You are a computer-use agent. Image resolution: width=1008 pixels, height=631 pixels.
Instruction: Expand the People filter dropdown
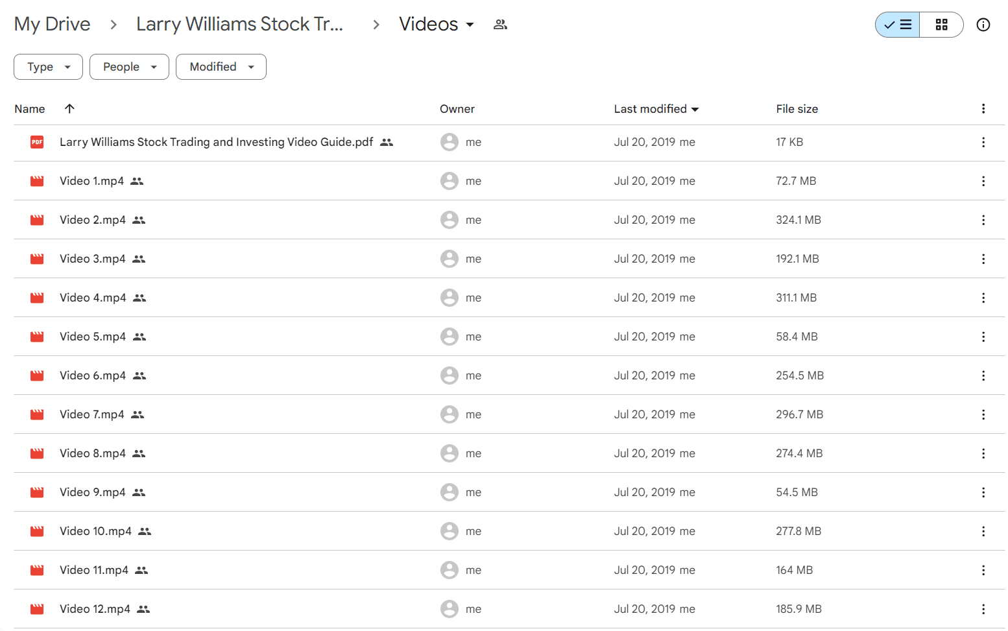[129, 67]
